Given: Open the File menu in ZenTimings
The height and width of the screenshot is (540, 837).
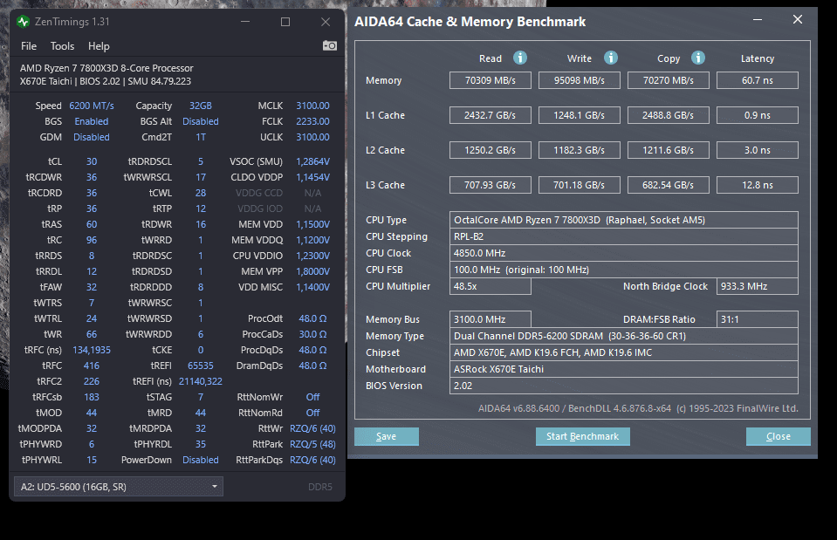Looking at the screenshot, I should pos(29,46).
